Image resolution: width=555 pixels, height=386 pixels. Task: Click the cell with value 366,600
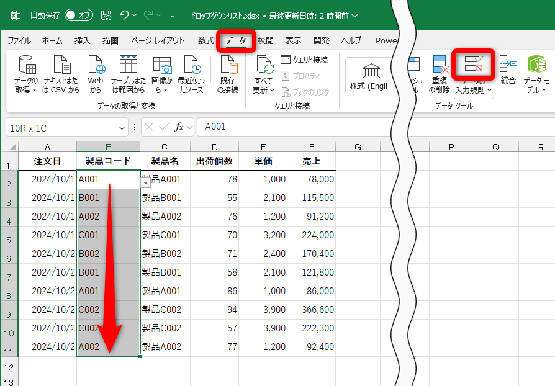click(x=311, y=310)
